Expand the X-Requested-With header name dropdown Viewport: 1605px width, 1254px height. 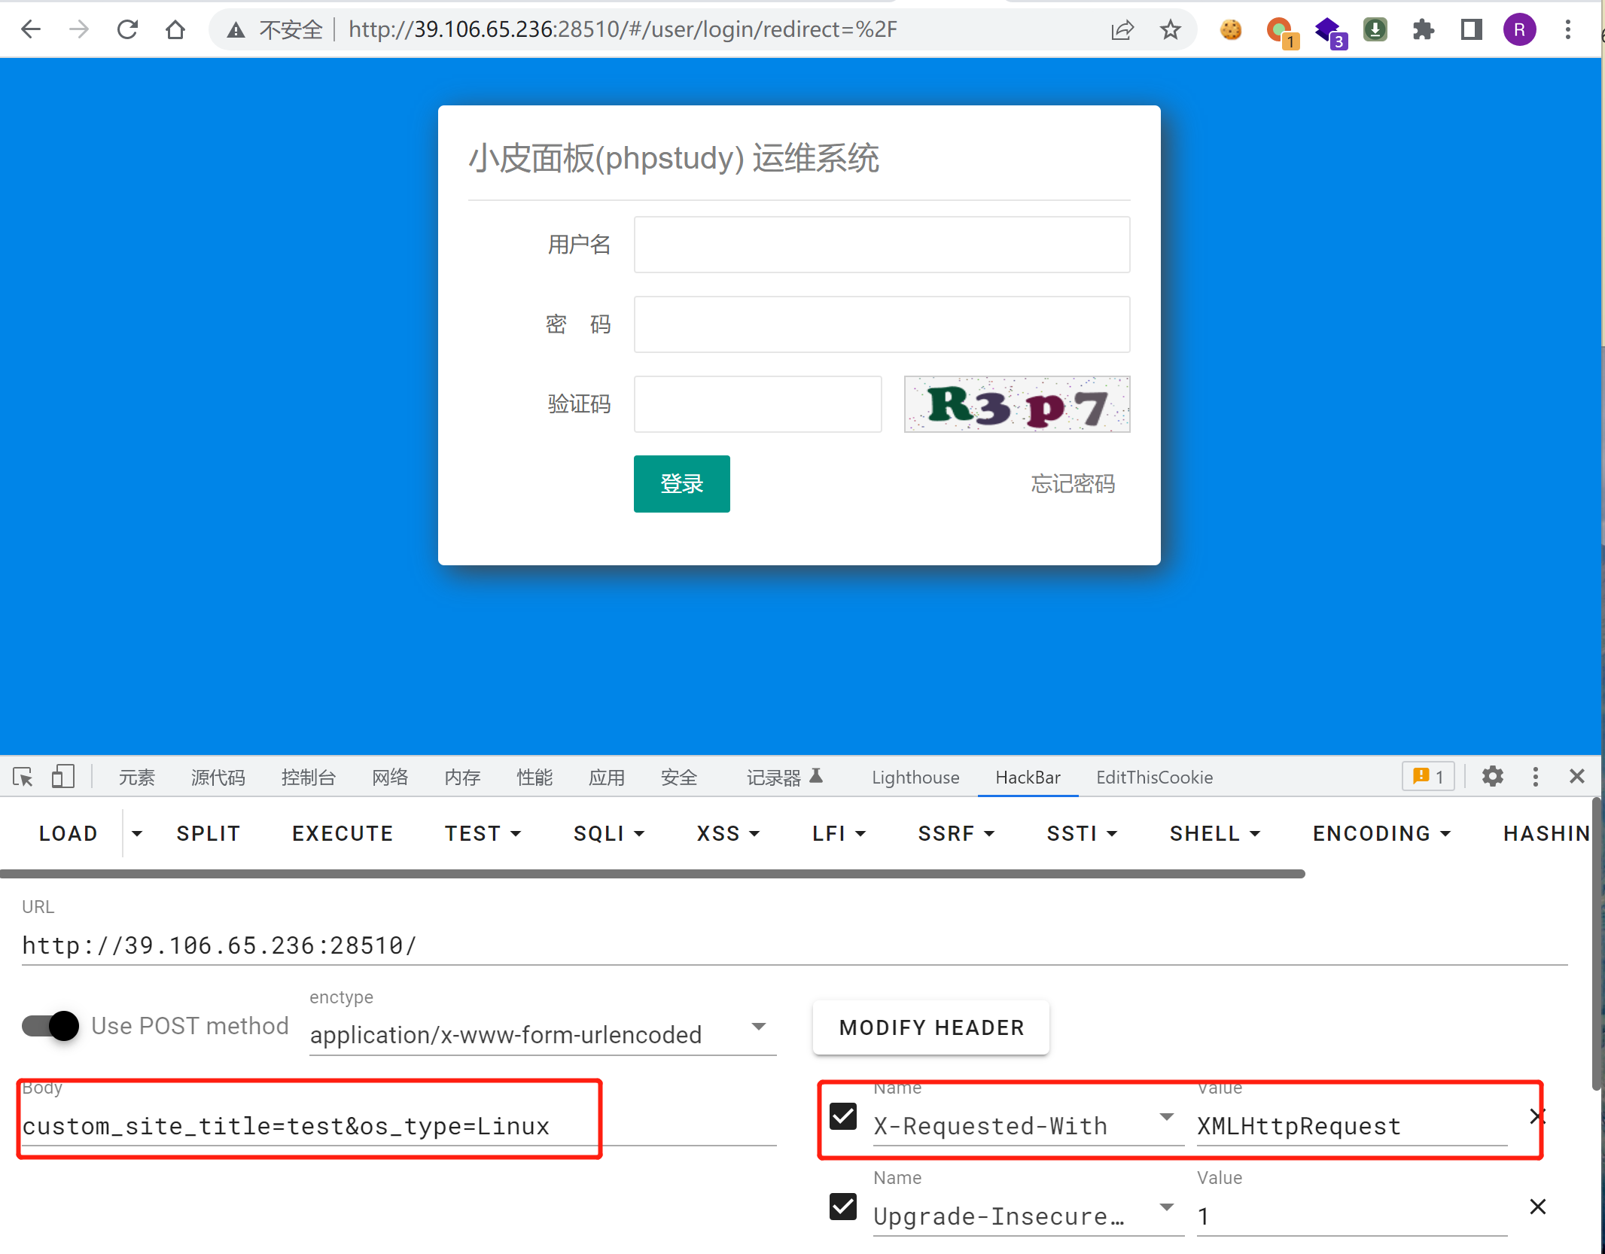1166,1117
